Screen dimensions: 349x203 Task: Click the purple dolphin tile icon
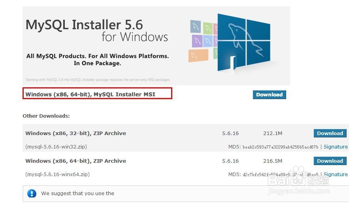197,41
